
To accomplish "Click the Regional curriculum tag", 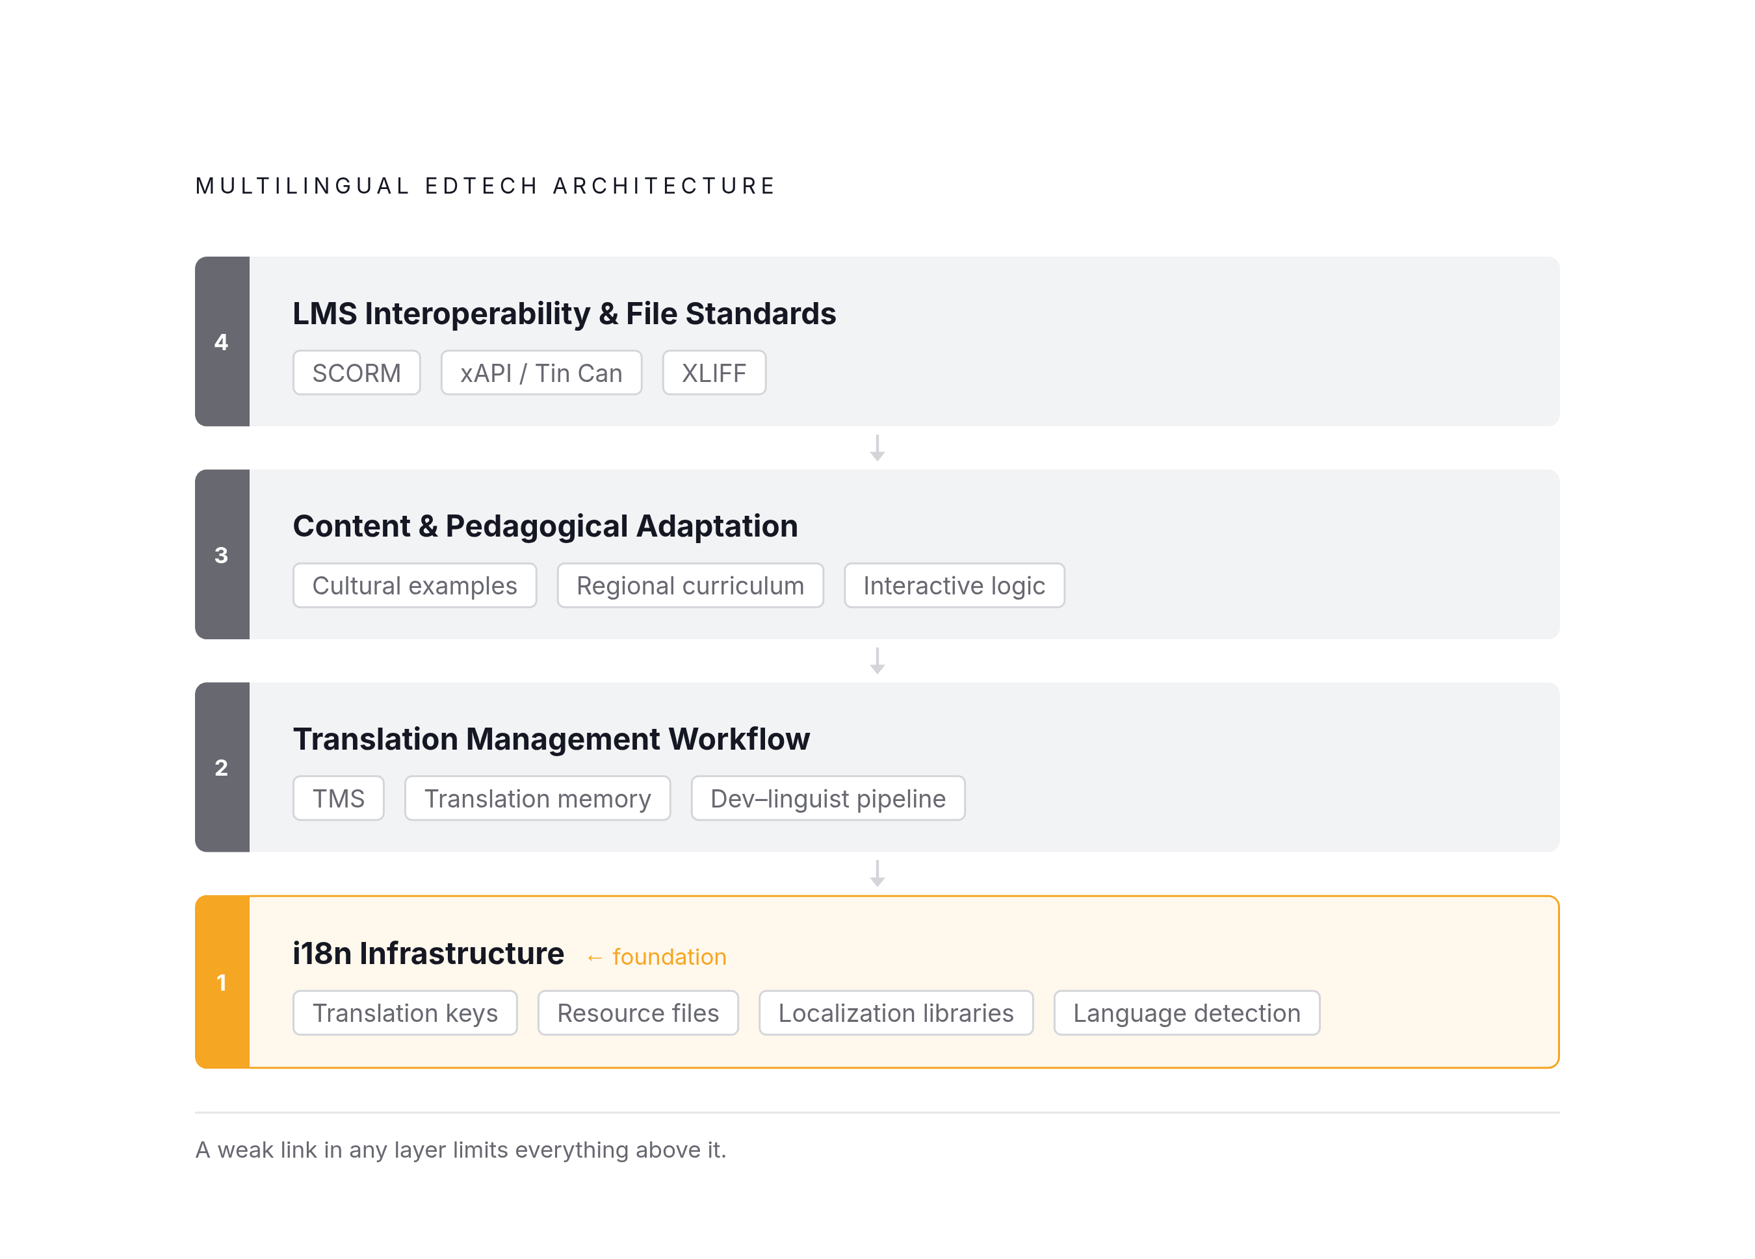I will pyautogui.click(x=690, y=585).
